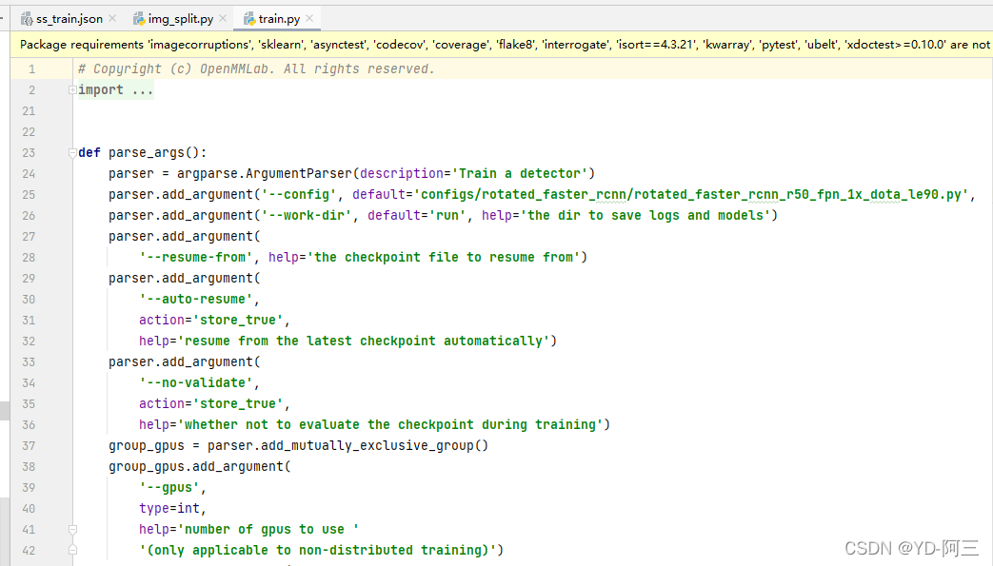Click 'add_mutually_exclusive_group()' on line 37
993x566 pixels.
(374, 445)
